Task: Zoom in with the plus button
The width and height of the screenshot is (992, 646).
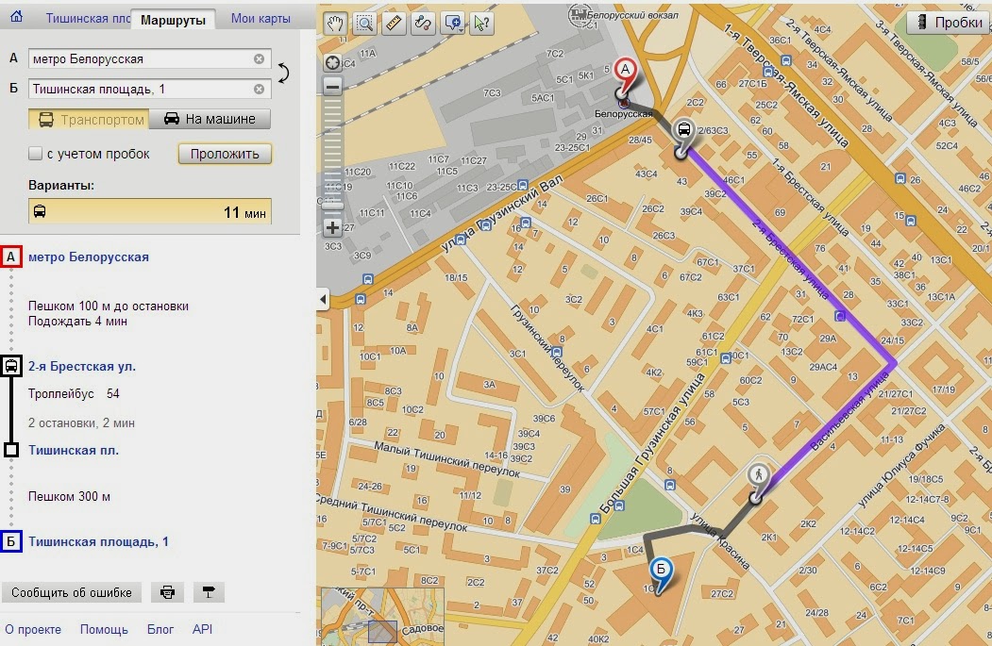Action: pyautogui.click(x=333, y=227)
